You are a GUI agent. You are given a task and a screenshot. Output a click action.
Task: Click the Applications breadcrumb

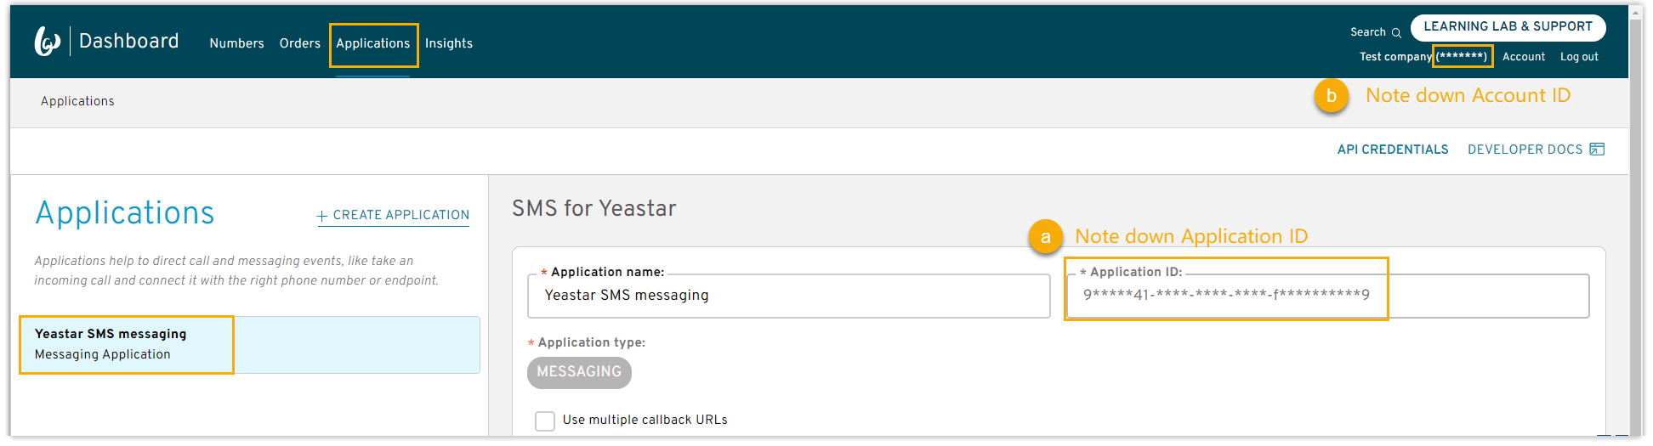click(x=77, y=101)
